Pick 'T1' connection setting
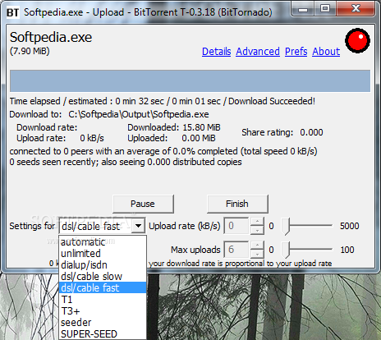This screenshot has width=381, height=340. [103, 299]
